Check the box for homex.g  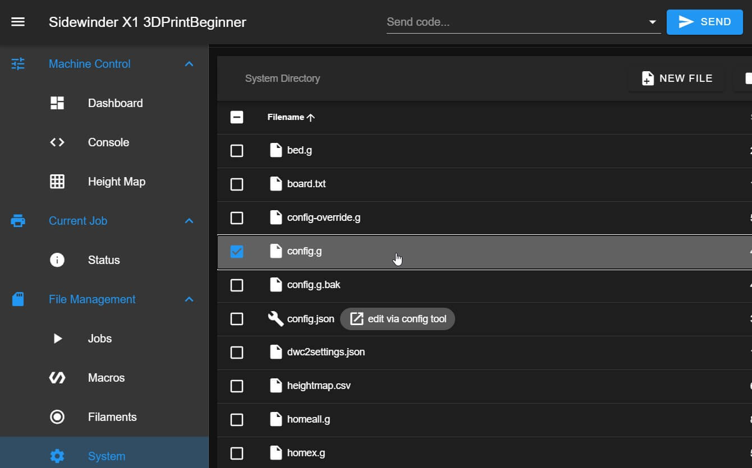tap(237, 453)
